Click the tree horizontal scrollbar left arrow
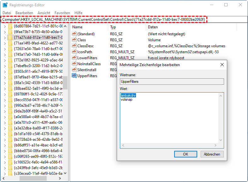This screenshot has height=182, width=248. click(3, 178)
